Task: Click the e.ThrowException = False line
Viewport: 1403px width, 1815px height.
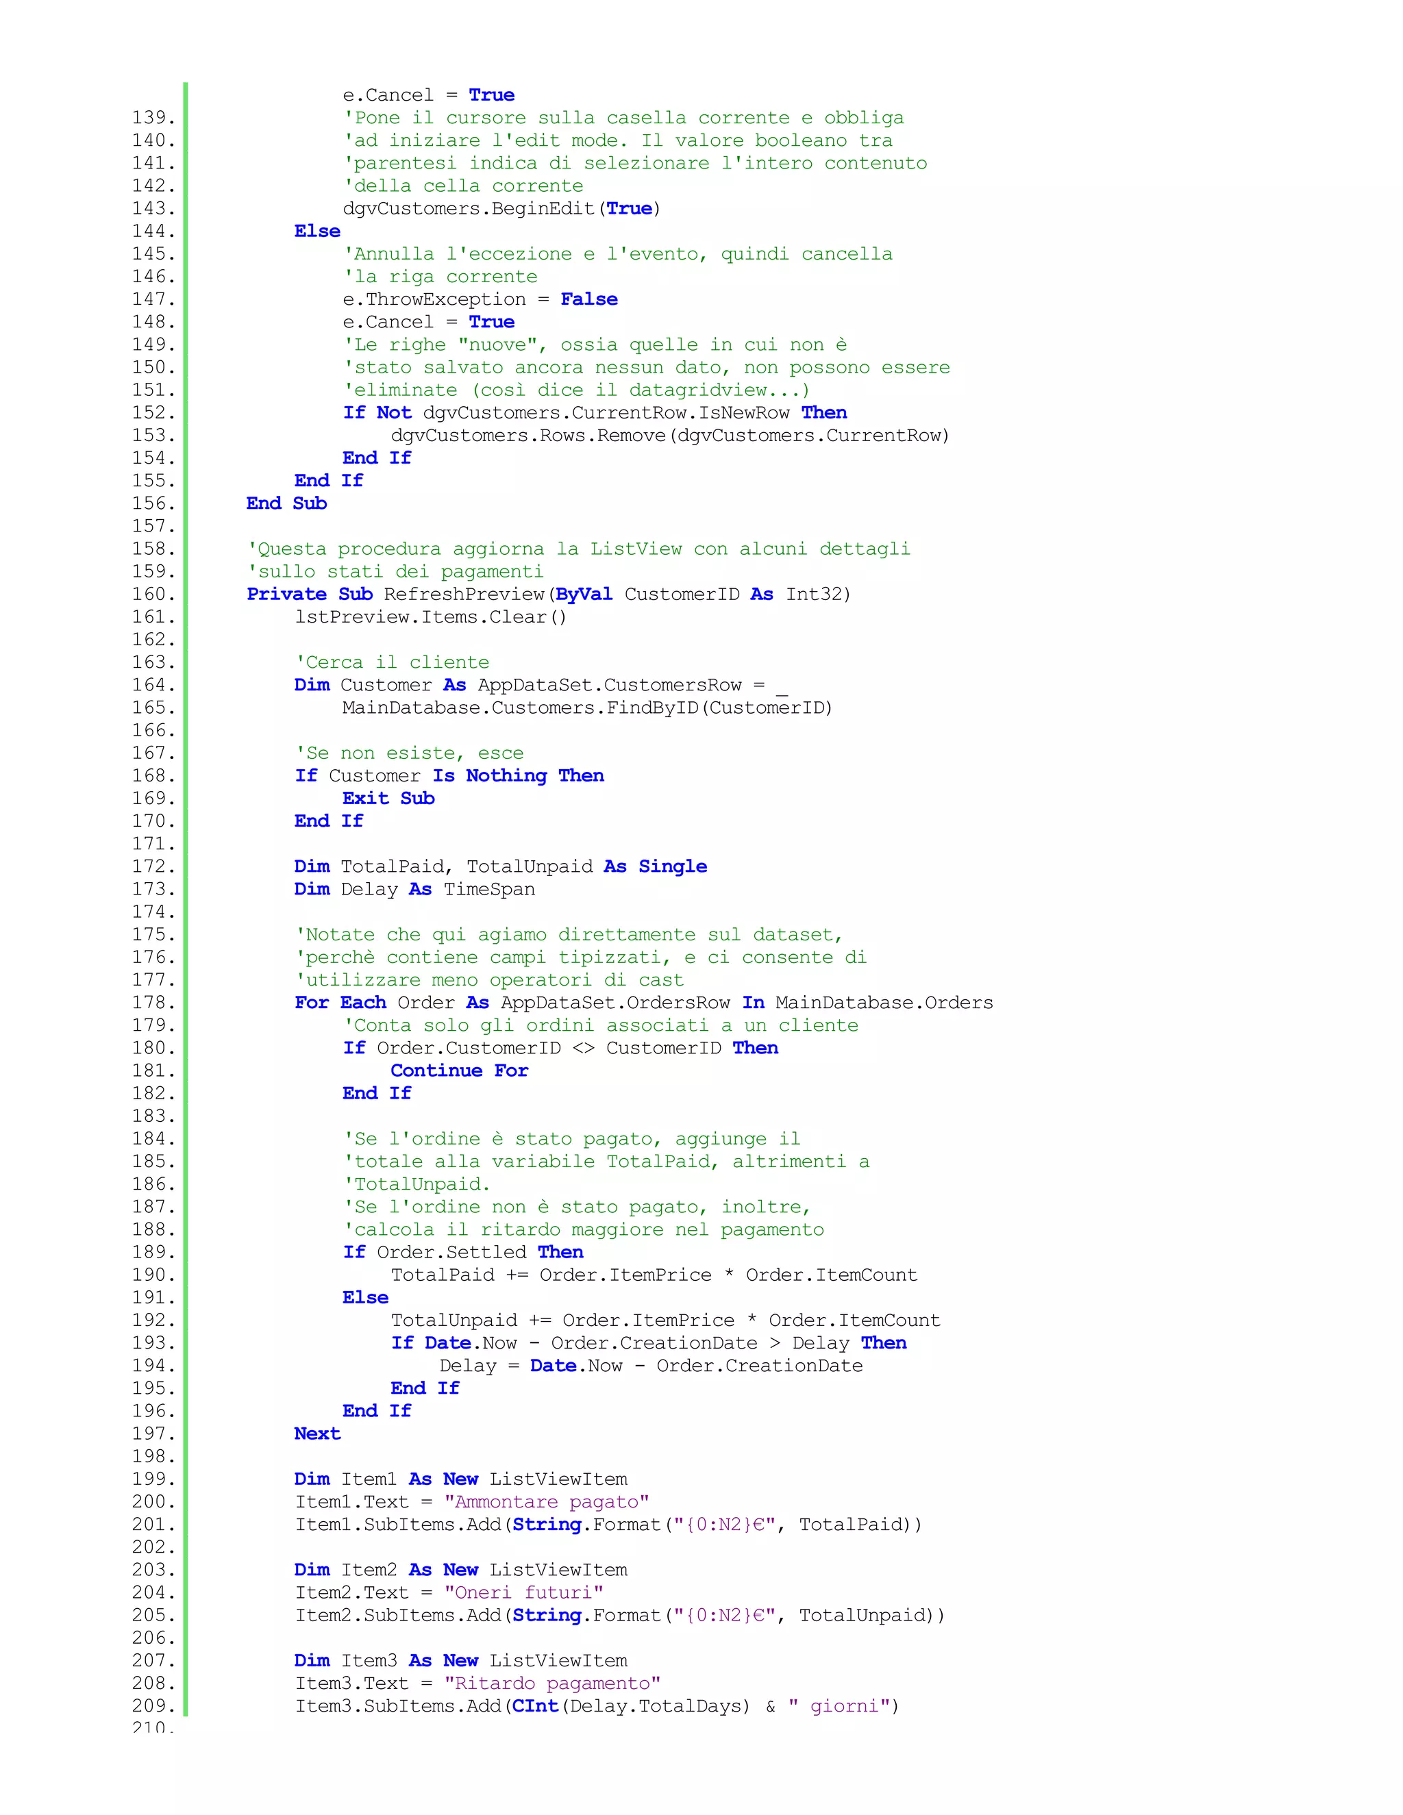Action: 480,299
